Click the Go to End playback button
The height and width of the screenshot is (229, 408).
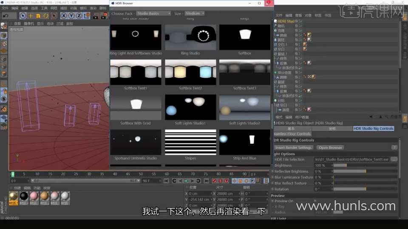[206, 181]
